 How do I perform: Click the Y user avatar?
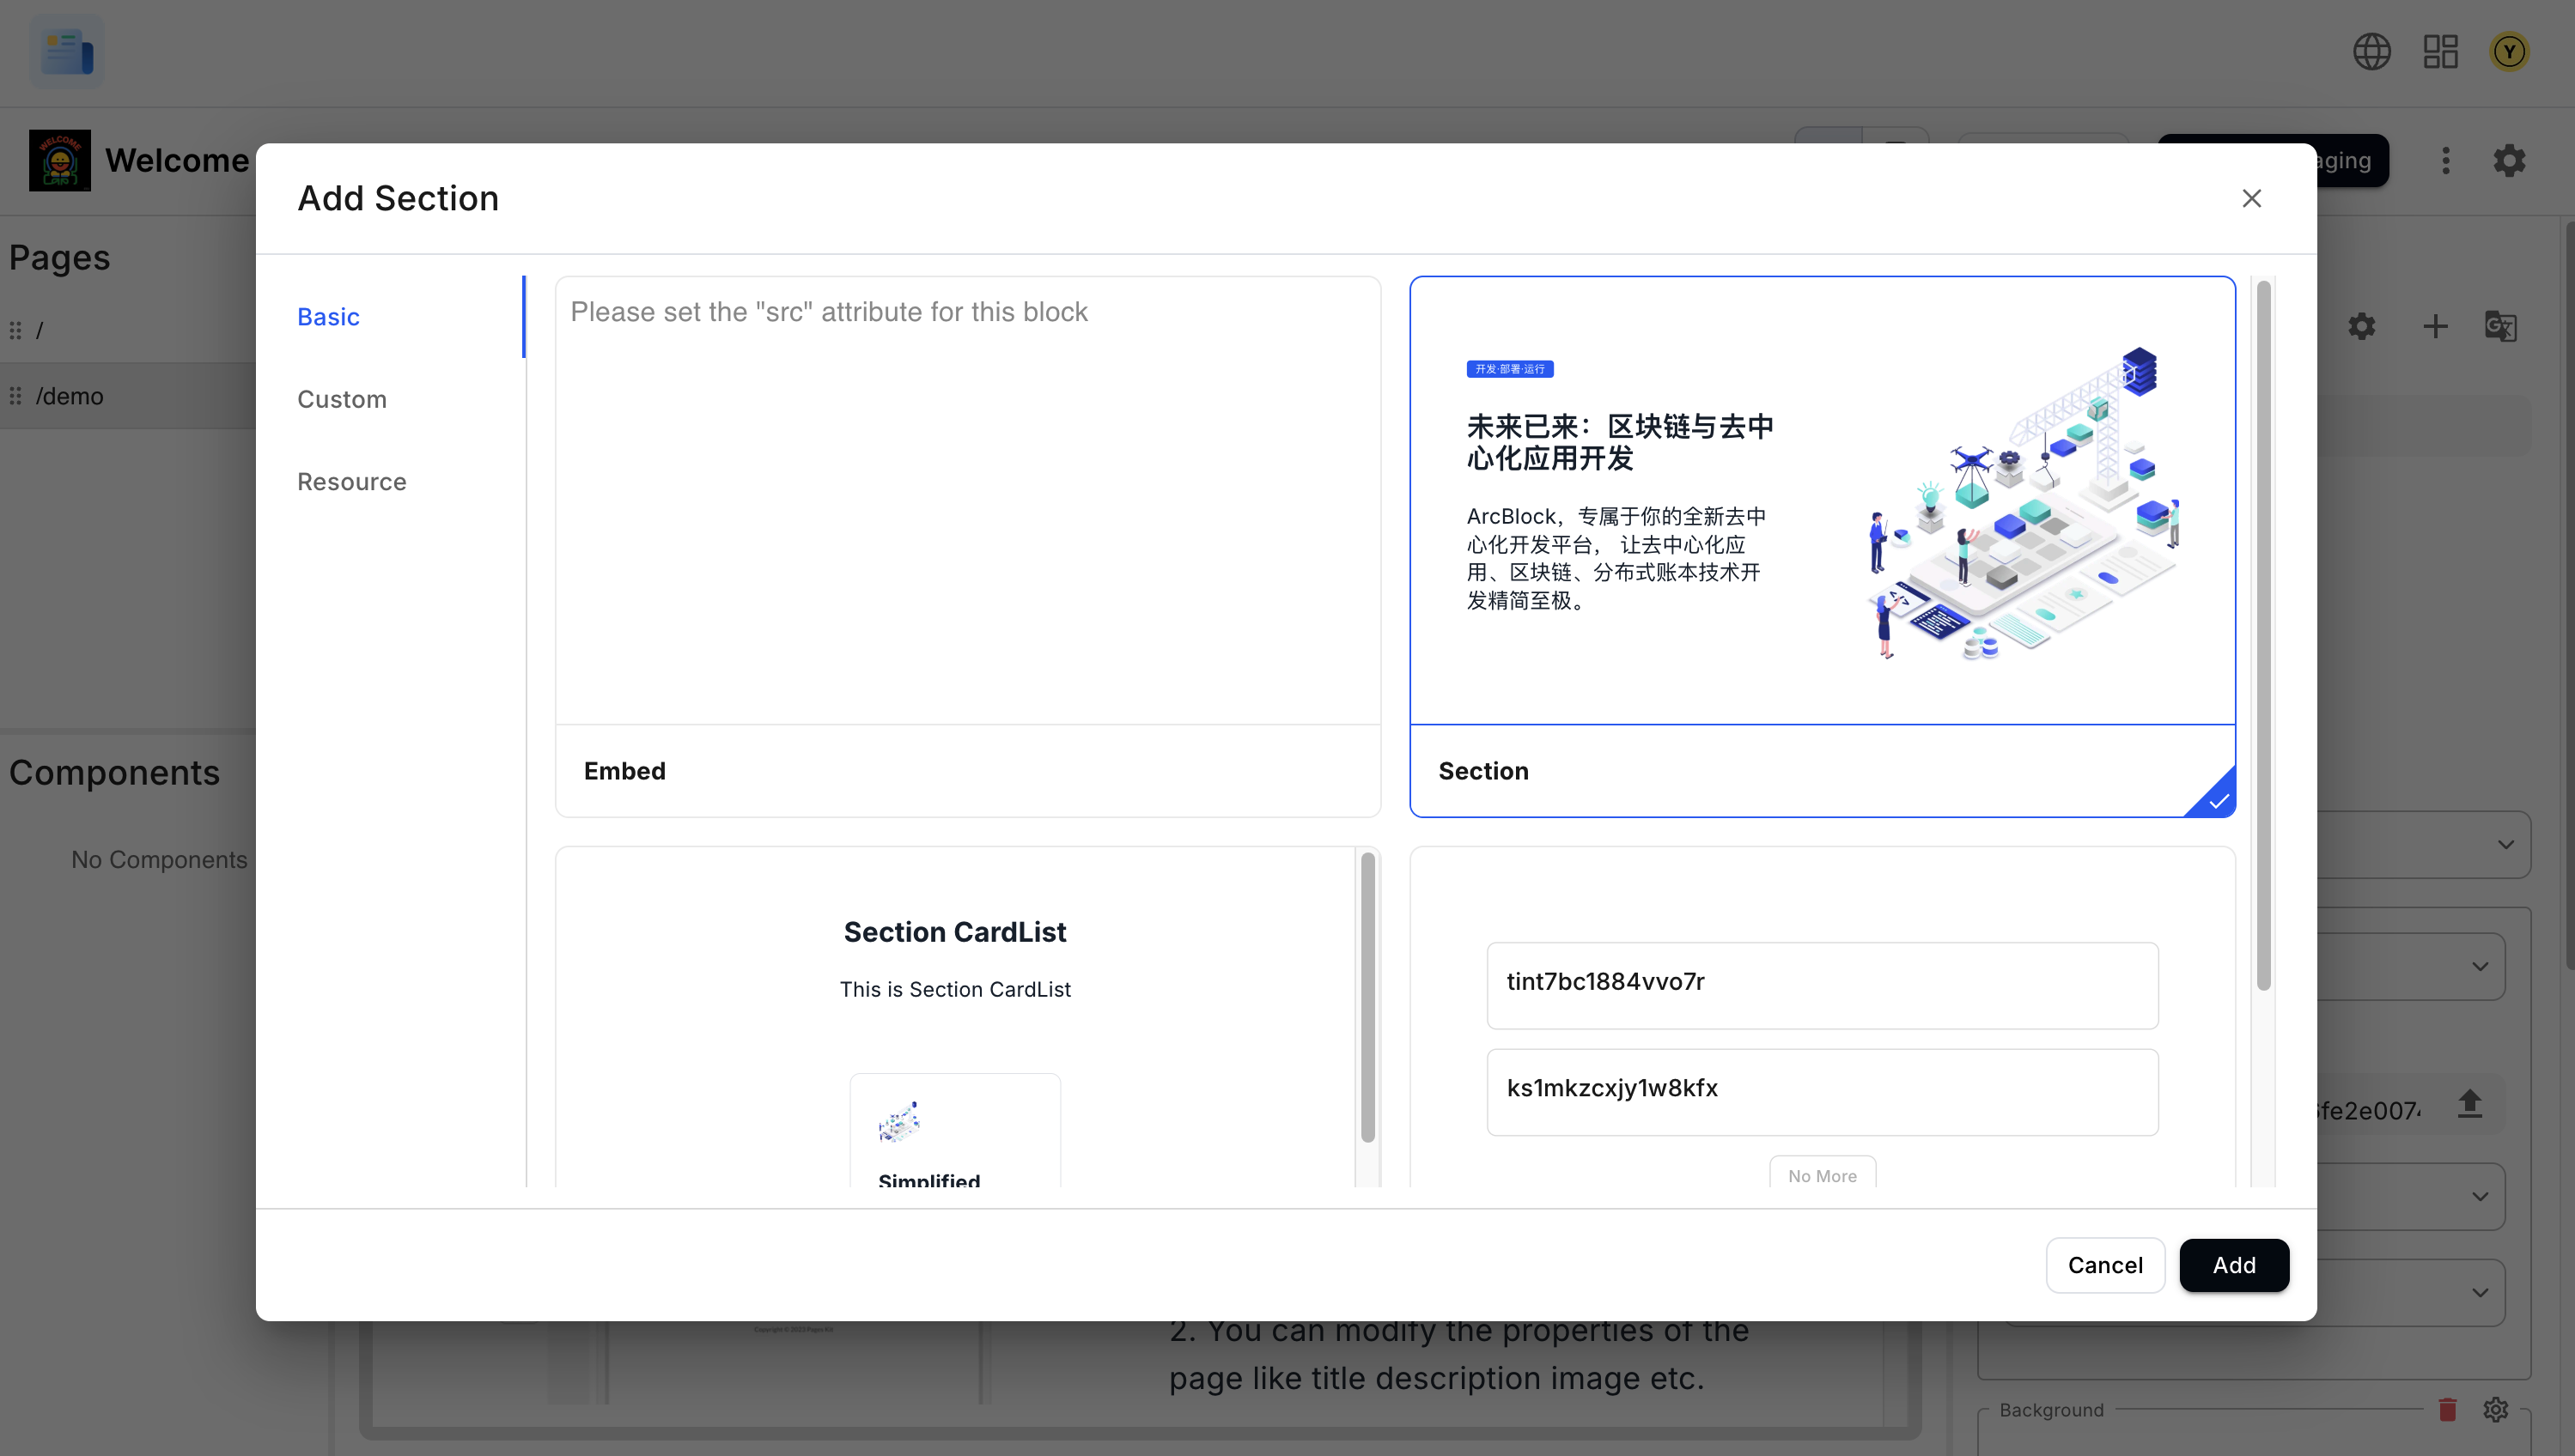pos(2508,51)
